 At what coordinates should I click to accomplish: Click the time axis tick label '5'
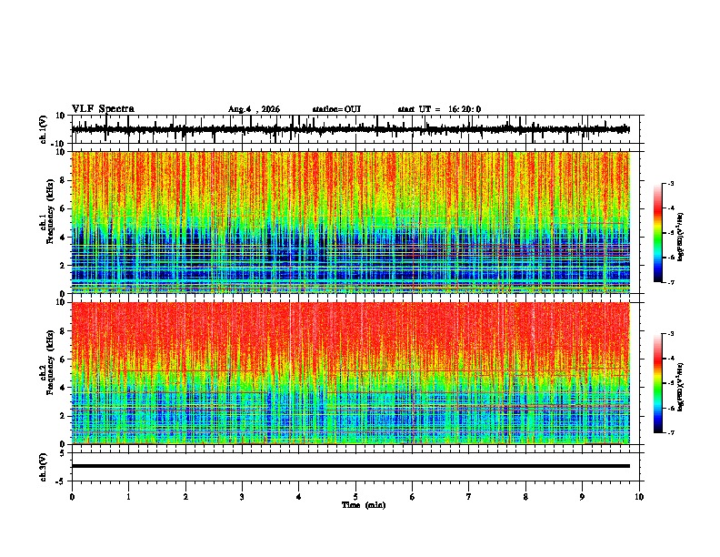[355, 497]
